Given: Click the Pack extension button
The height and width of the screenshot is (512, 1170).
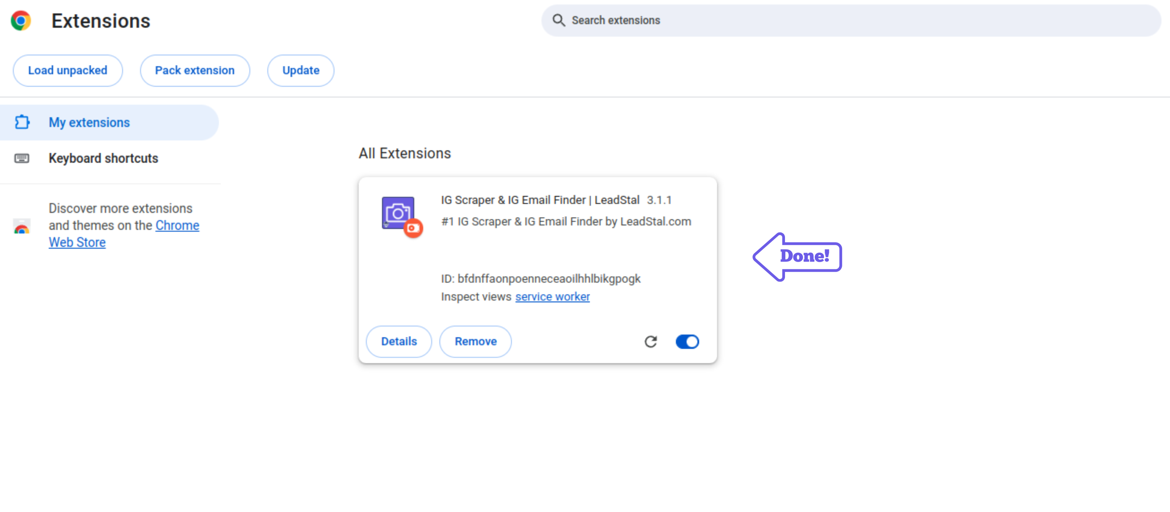Looking at the screenshot, I should click(x=194, y=70).
